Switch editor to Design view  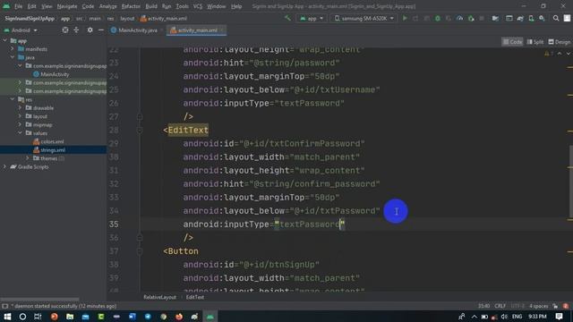(x=560, y=42)
